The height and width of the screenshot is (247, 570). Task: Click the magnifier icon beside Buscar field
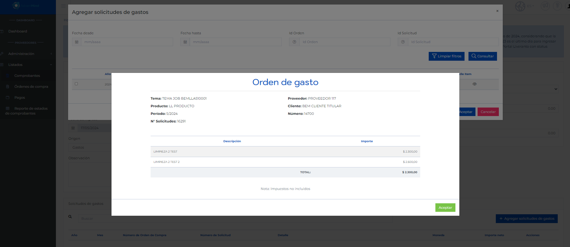(70, 217)
